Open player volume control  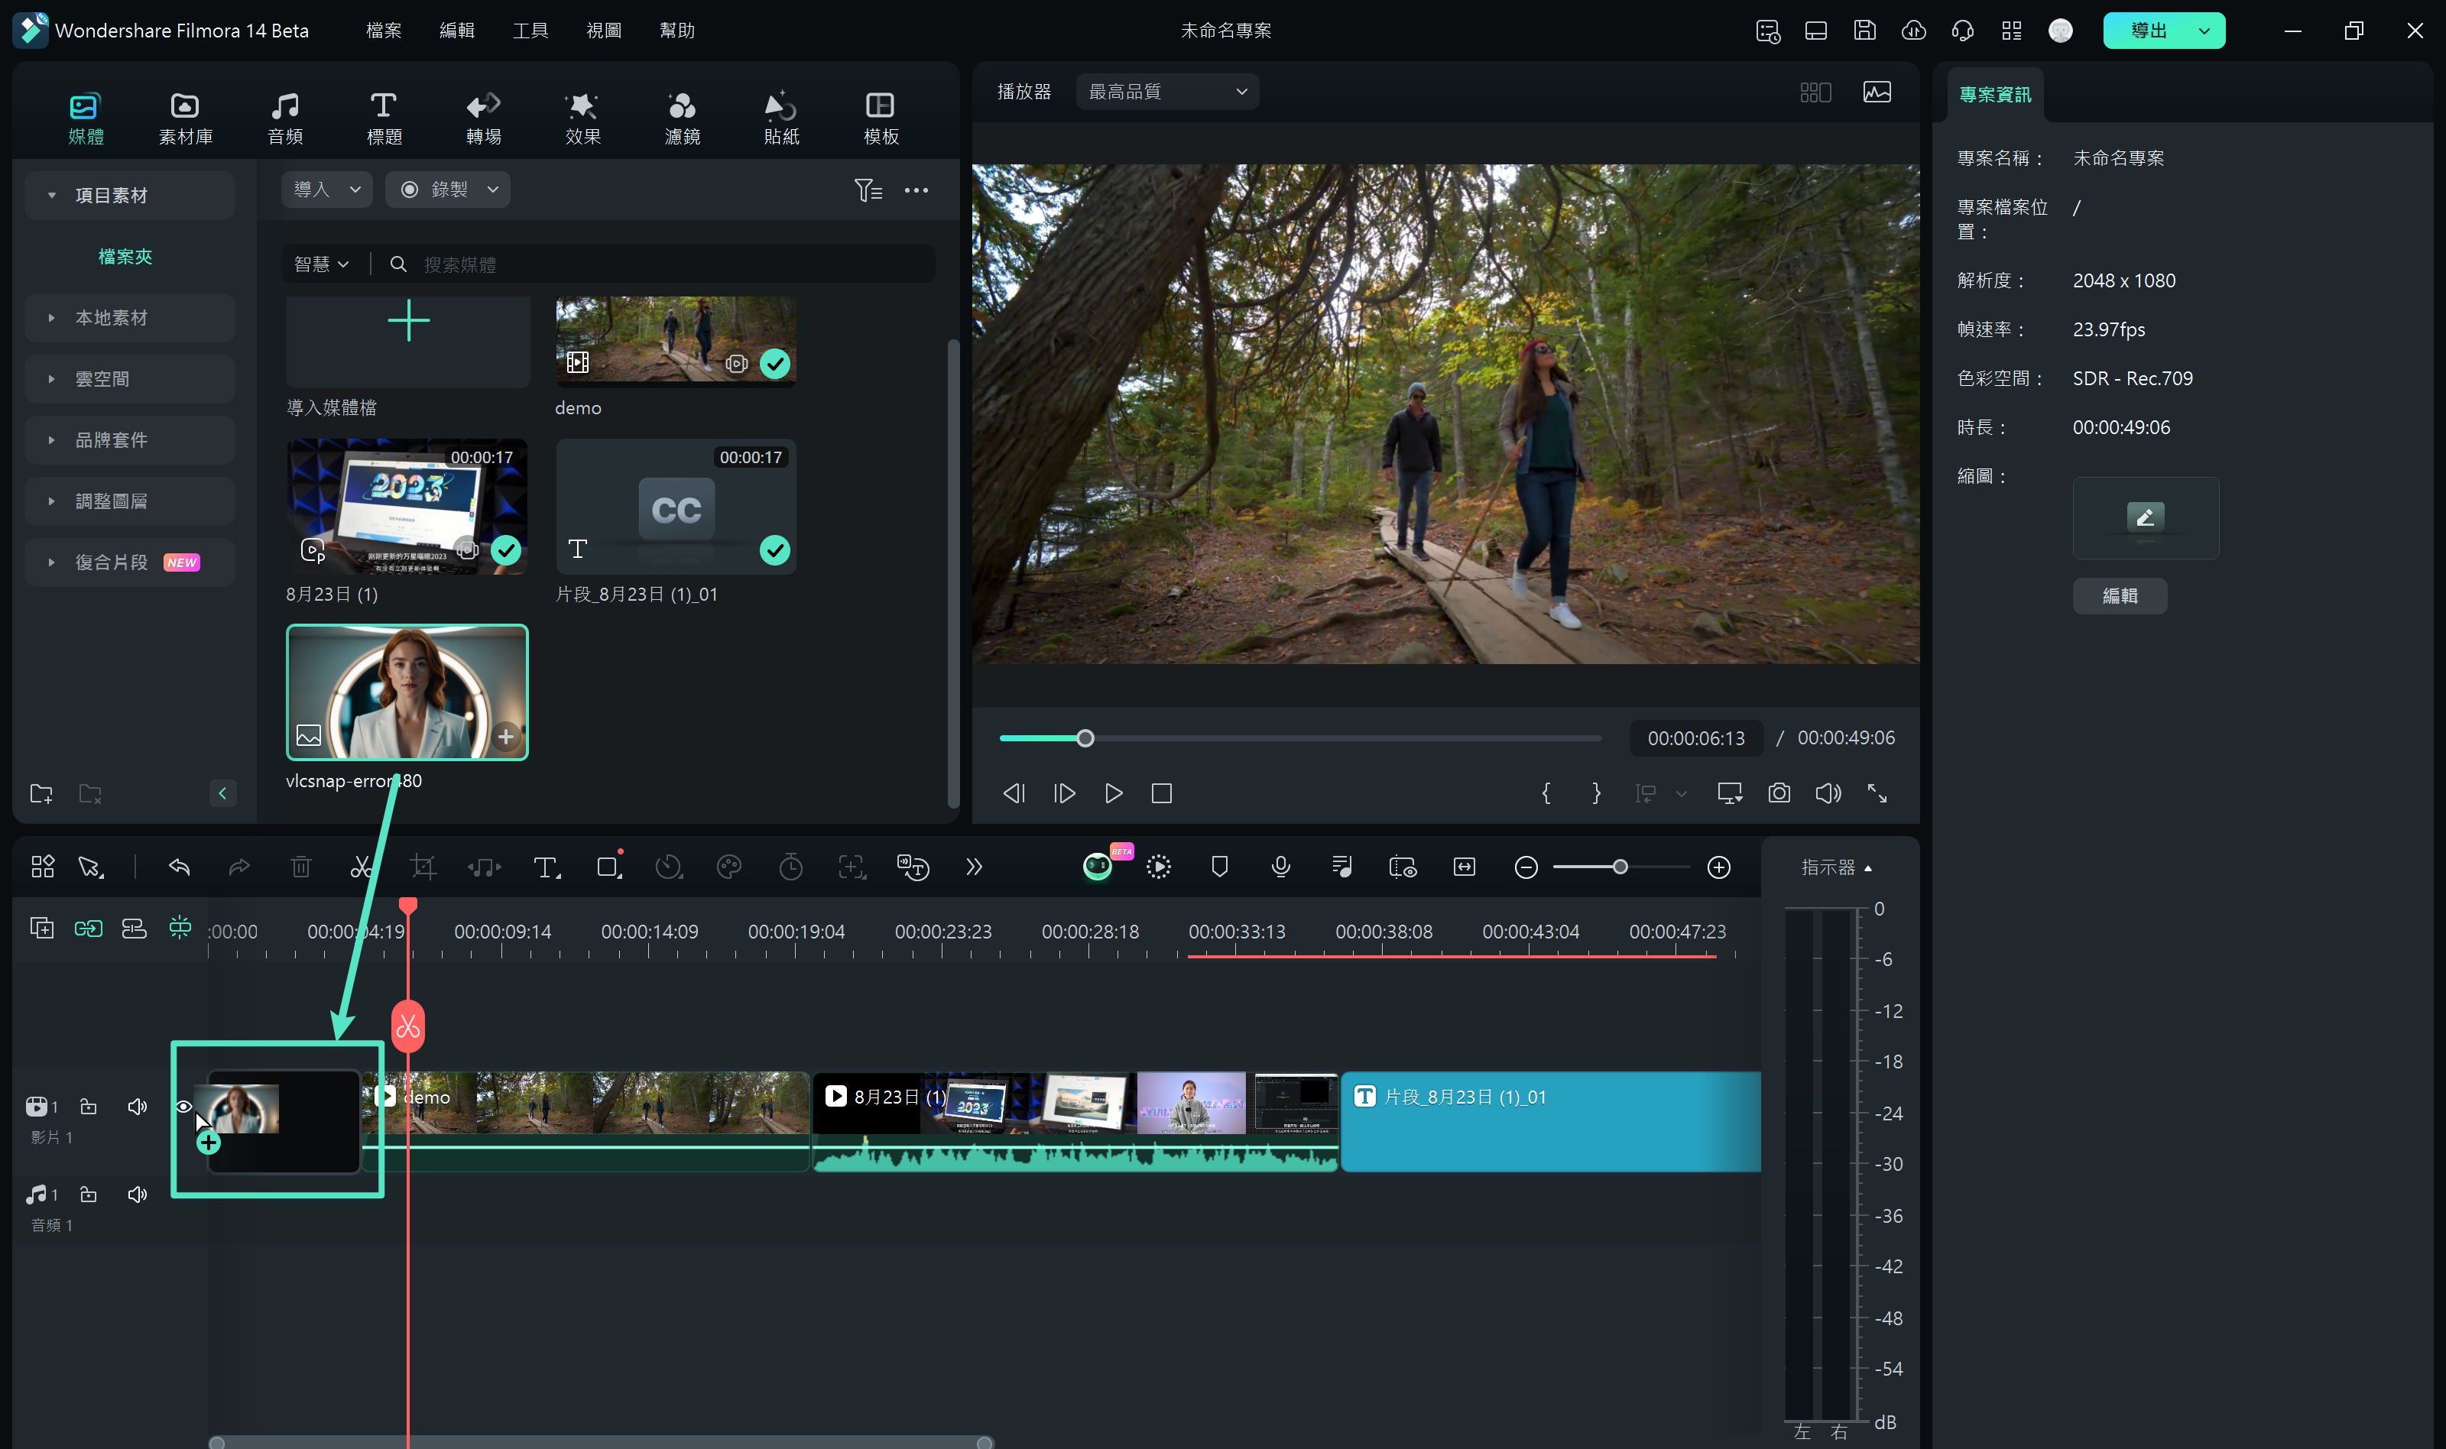[x=1828, y=793]
